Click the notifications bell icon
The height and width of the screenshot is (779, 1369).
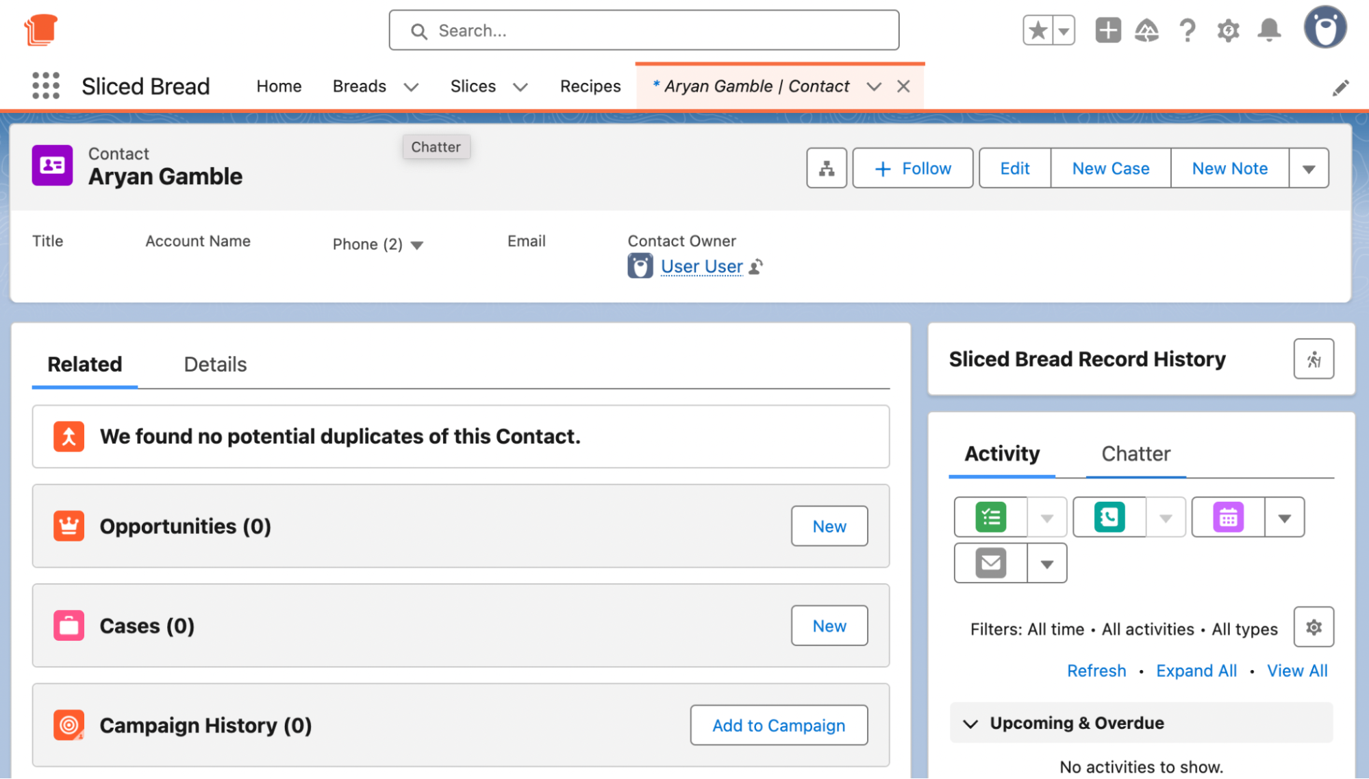1269,30
